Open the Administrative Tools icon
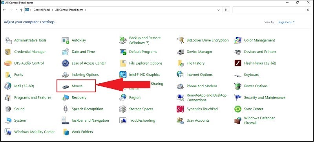The image size is (314, 142). (x=8, y=40)
